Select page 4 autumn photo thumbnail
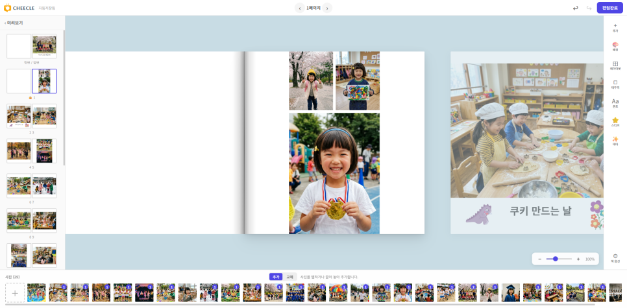This screenshot has width=627, height=308. pyautogui.click(x=19, y=150)
